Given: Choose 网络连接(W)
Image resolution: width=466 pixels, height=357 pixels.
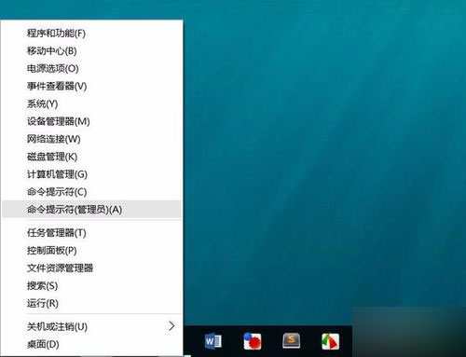Looking at the screenshot, I should click(x=91, y=139).
